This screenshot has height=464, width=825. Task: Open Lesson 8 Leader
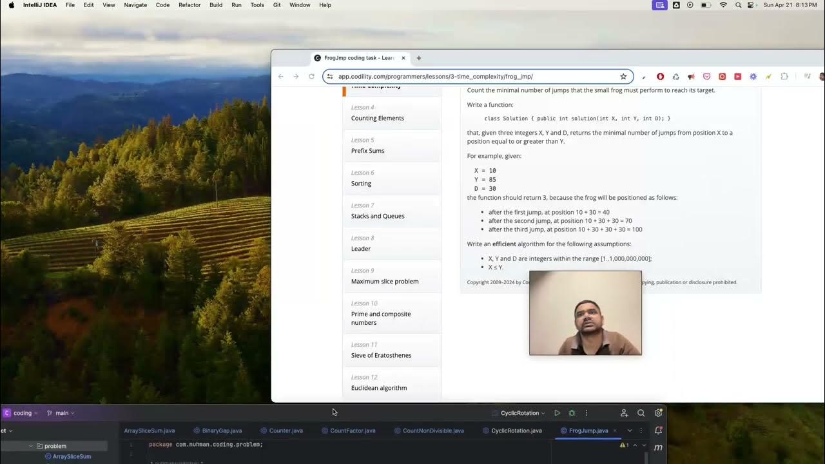[392, 244]
